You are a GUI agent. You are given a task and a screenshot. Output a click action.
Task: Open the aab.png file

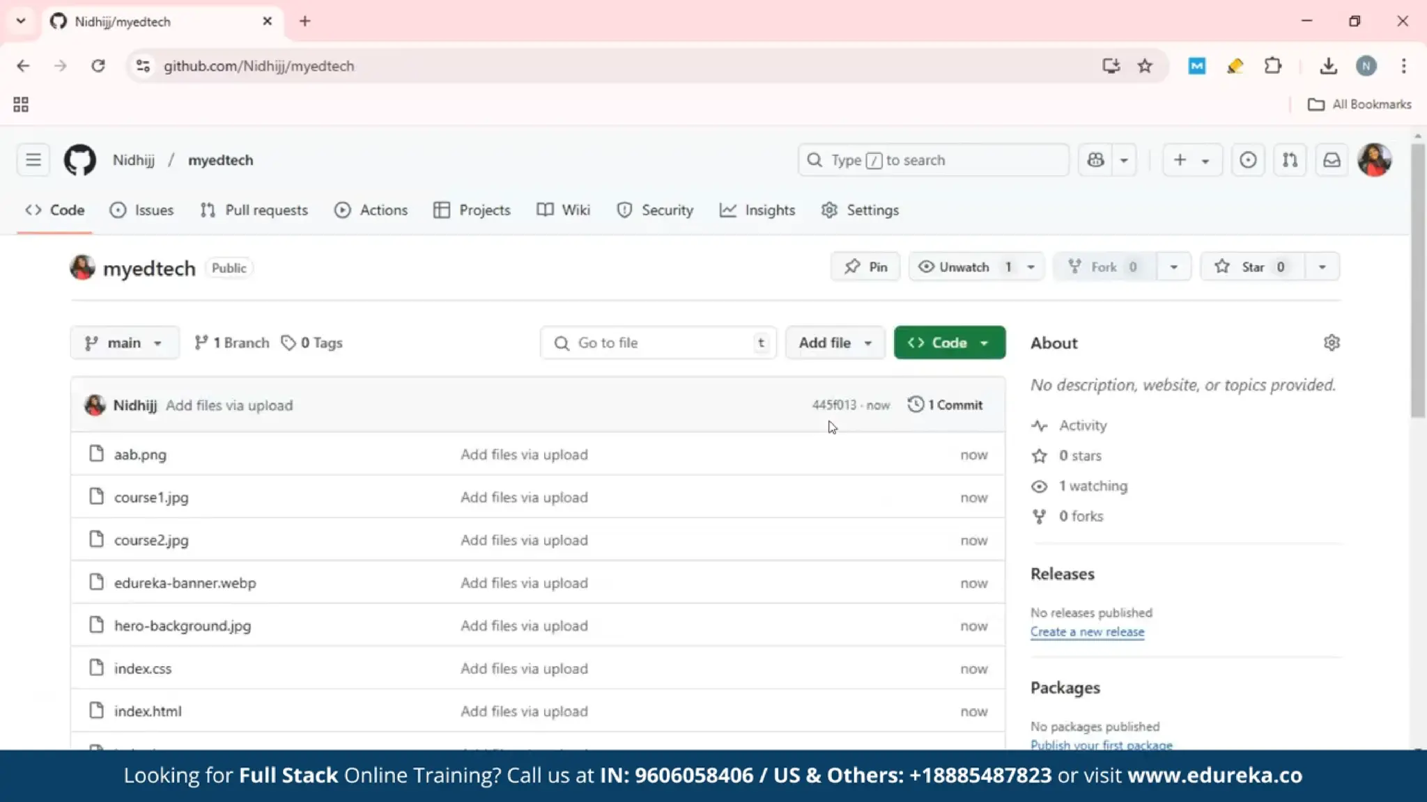point(140,455)
